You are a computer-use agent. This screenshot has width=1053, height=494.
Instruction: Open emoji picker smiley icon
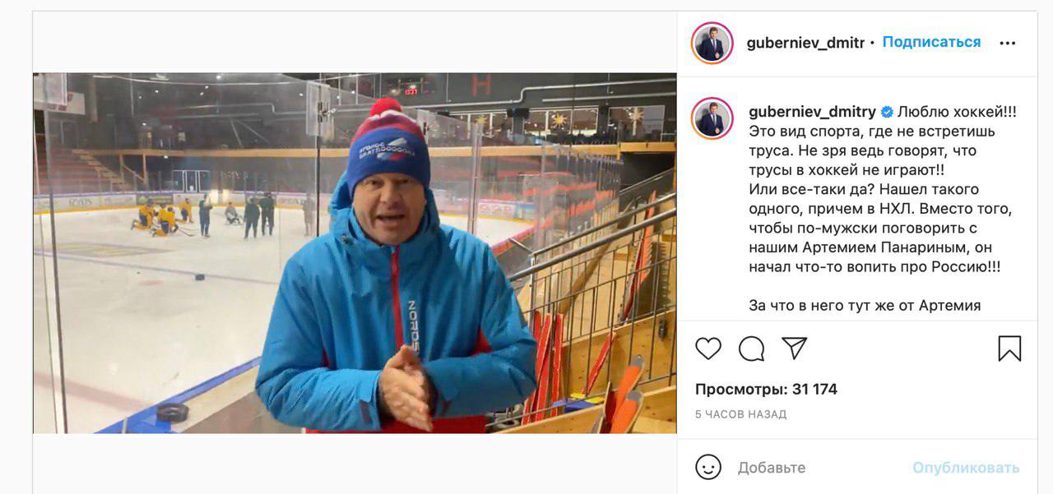coord(708,468)
